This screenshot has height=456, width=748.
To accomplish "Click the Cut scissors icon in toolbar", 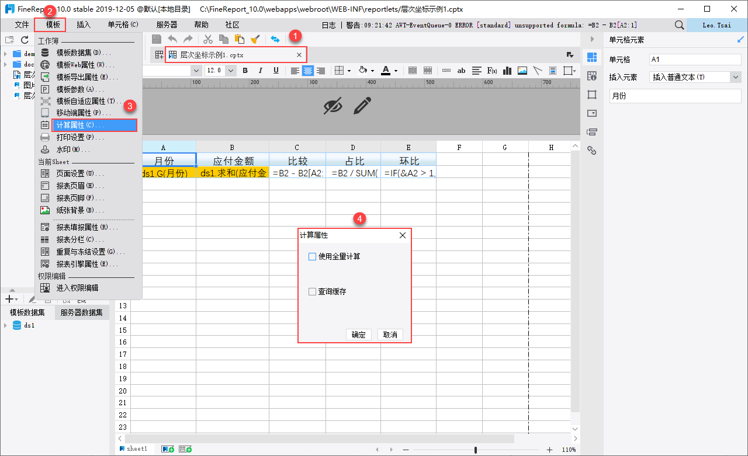I will [x=207, y=39].
